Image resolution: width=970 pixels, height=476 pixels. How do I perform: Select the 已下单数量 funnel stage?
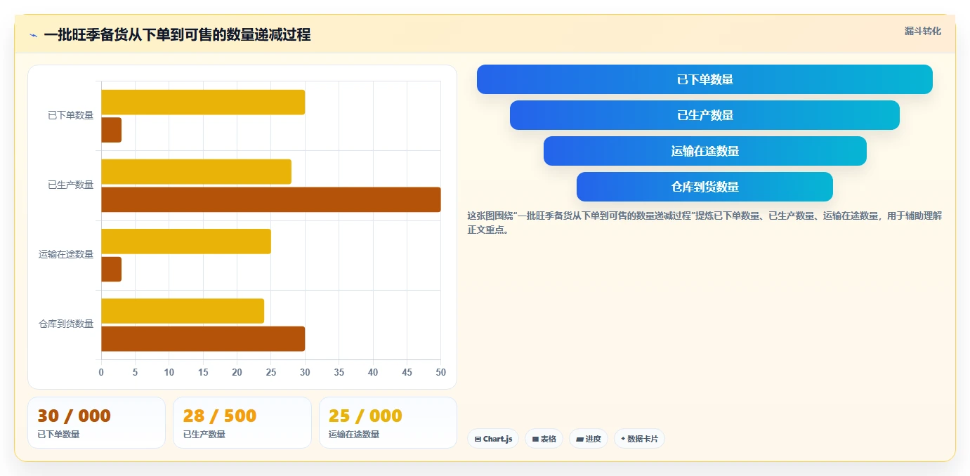click(x=704, y=79)
